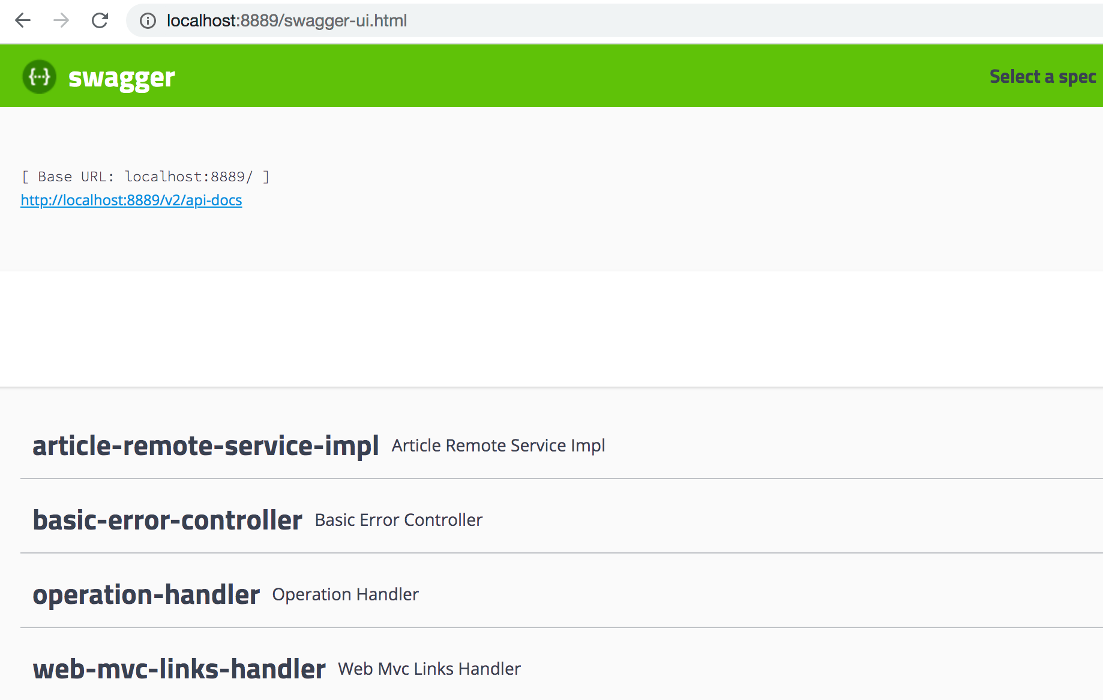1103x700 pixels.
Task: Expand the article-remote-service-impl section
Action: (205, 445)
